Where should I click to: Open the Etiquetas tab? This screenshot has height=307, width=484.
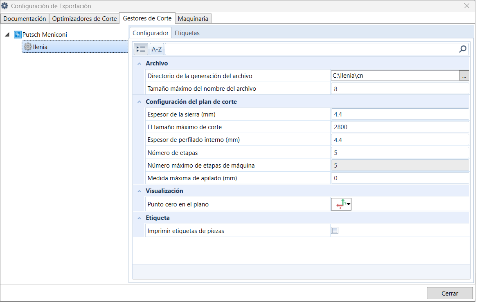point(187,33)
